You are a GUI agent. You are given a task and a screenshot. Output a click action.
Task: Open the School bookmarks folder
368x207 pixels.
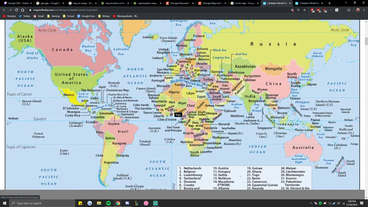[x=68, y=16]
